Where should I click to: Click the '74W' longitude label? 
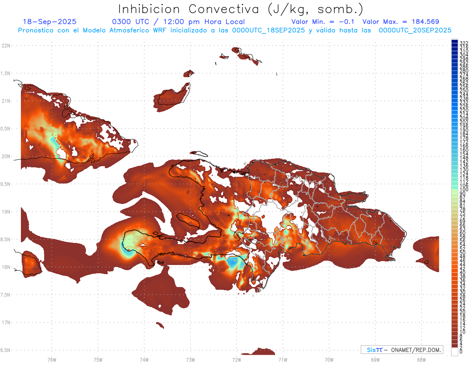pos(144,359)
